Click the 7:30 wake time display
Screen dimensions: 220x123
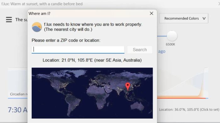point(18,110)
